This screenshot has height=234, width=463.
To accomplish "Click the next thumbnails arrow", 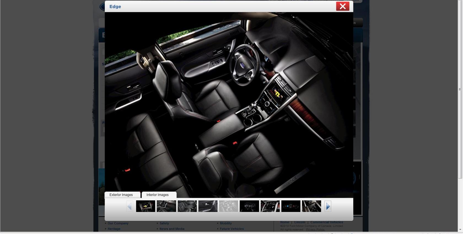I will pyautogui.click(x=328, y=206).
